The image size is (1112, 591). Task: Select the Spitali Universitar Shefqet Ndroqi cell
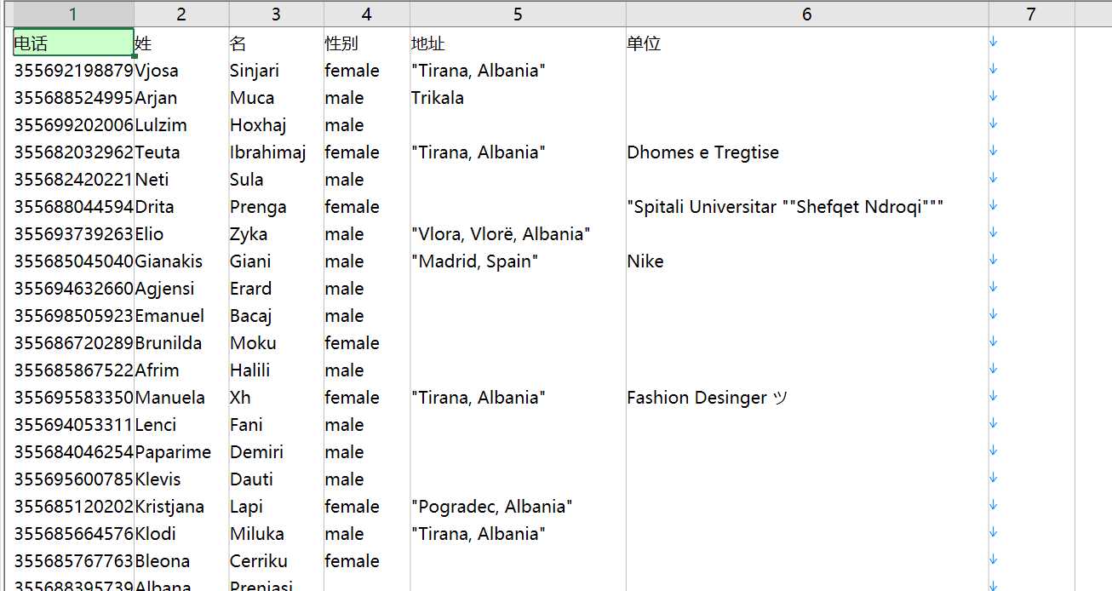[807, 207]
